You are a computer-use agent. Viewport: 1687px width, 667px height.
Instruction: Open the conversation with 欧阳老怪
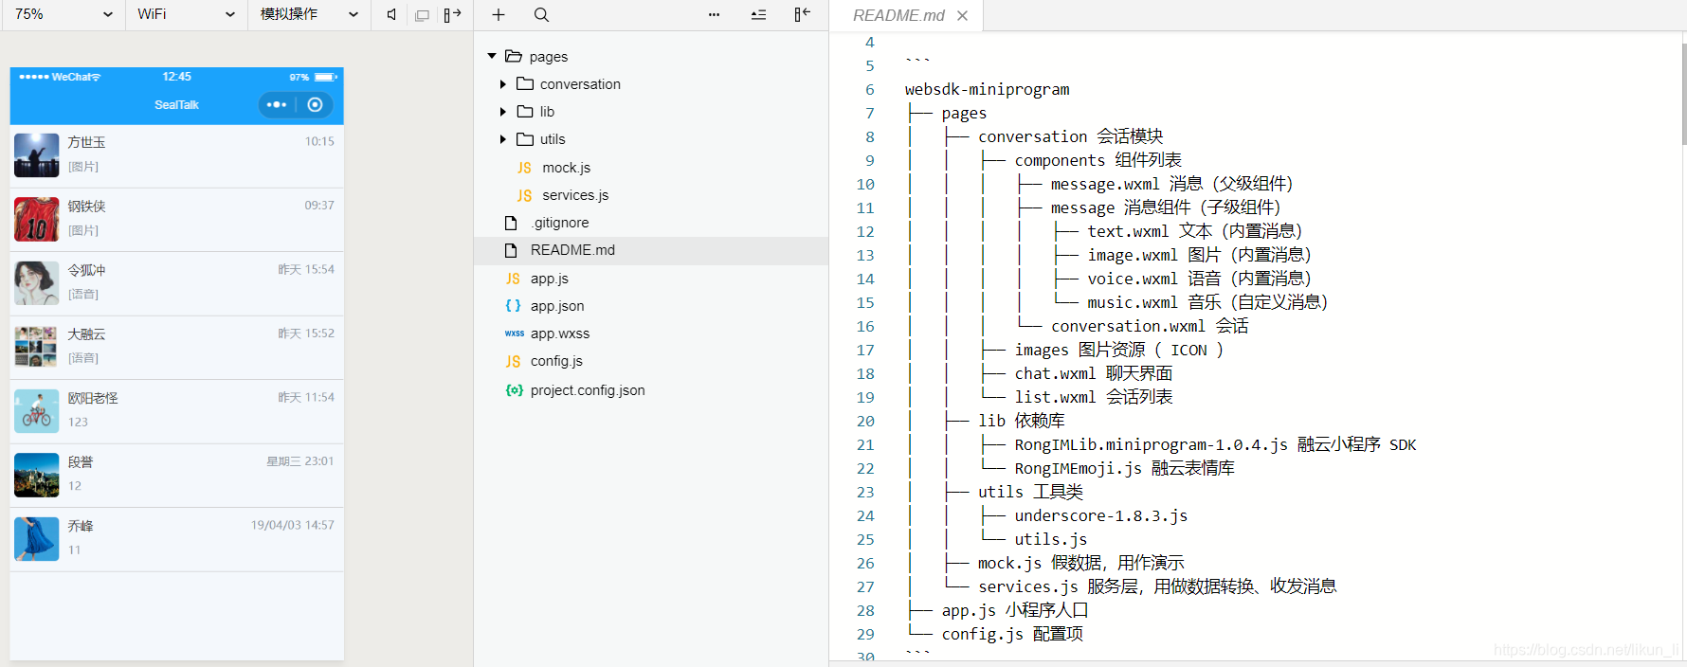(177, 411)
